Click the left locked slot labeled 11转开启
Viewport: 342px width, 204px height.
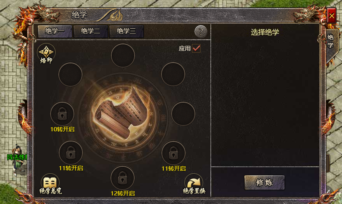(x=71, y=153)
